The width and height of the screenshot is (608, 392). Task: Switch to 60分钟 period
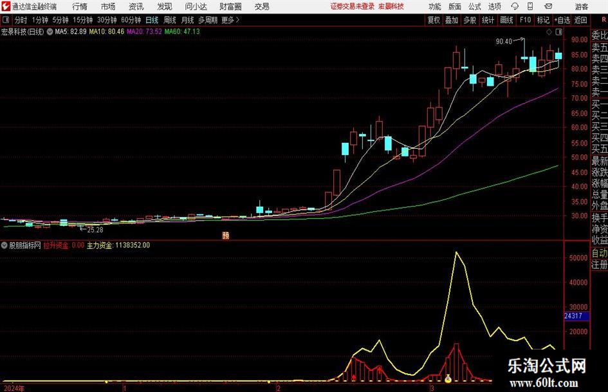coord(131,20)
